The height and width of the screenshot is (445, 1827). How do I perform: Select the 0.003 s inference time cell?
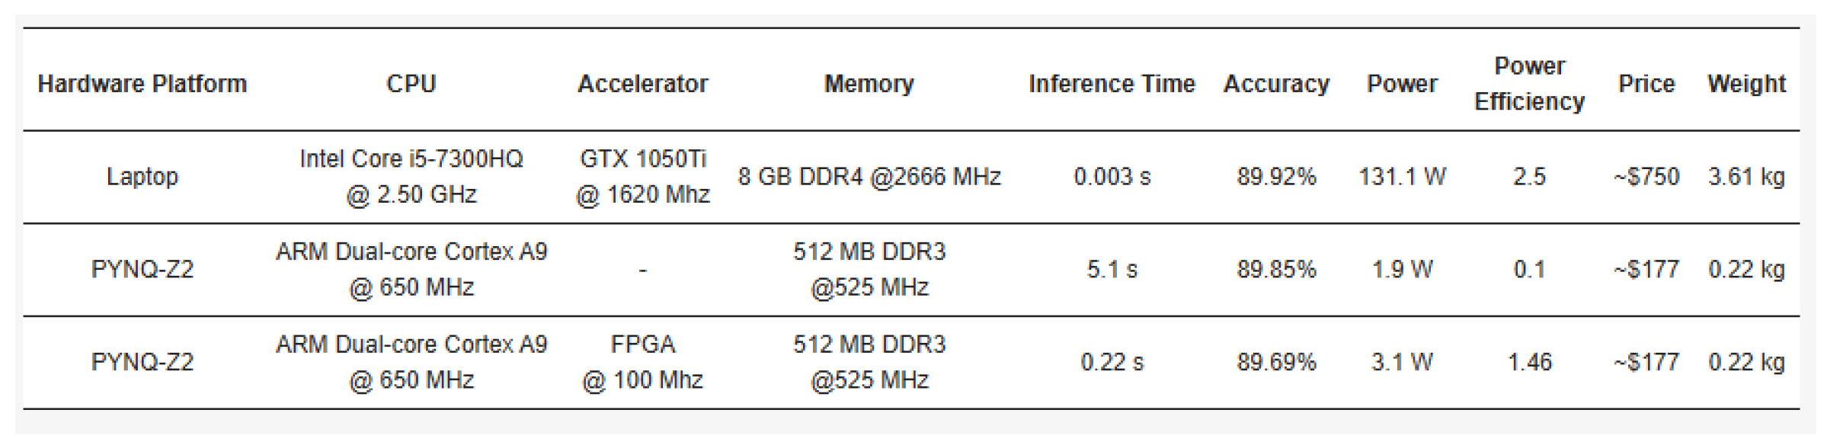coord(1112,177)
